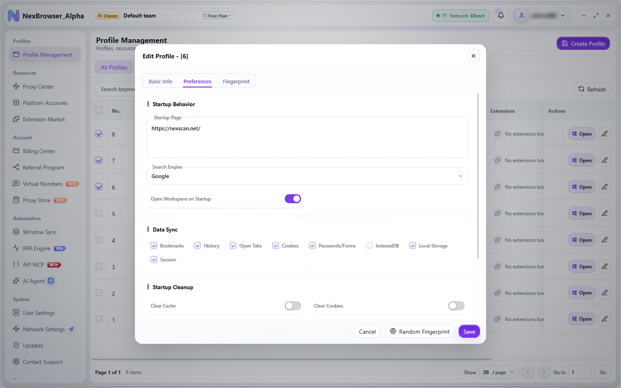Click the edit pencil icon for profile 8
This screenshot has width=621, height=388.
tap(605, 134)
